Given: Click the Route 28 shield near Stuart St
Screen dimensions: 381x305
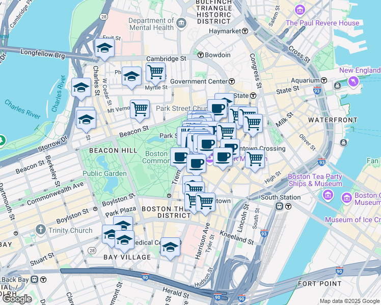Looking at the screenshot, I should click(x=92, y=251).
